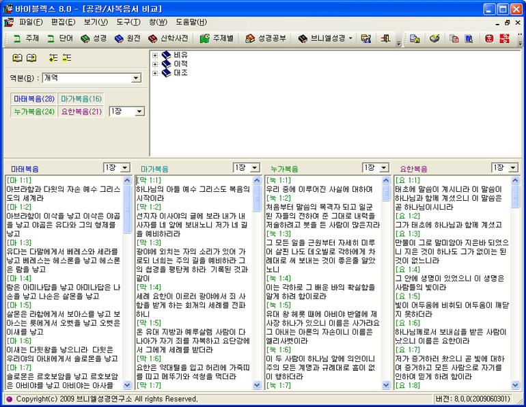Click the purple status bar circle icon
526x407 pixels.
click(x=9, y=399)
